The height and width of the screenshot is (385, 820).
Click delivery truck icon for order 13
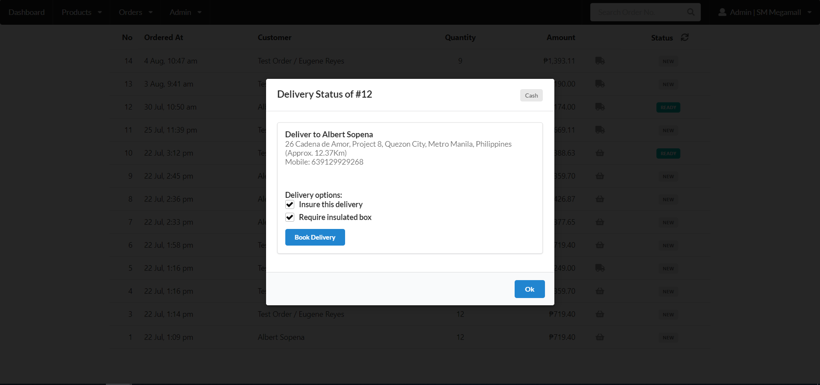[600, 84]
